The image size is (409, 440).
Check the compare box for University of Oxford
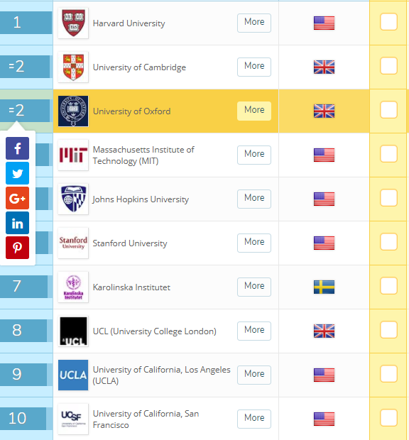(x=388, y=110)
